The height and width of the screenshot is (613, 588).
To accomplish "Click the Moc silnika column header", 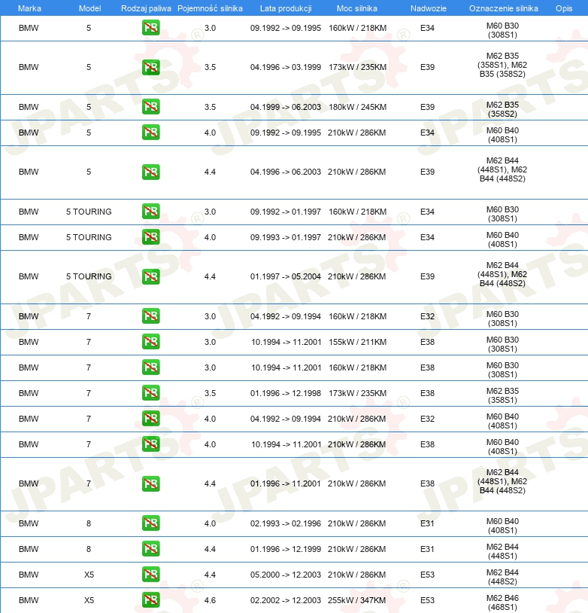I will 357,8.
